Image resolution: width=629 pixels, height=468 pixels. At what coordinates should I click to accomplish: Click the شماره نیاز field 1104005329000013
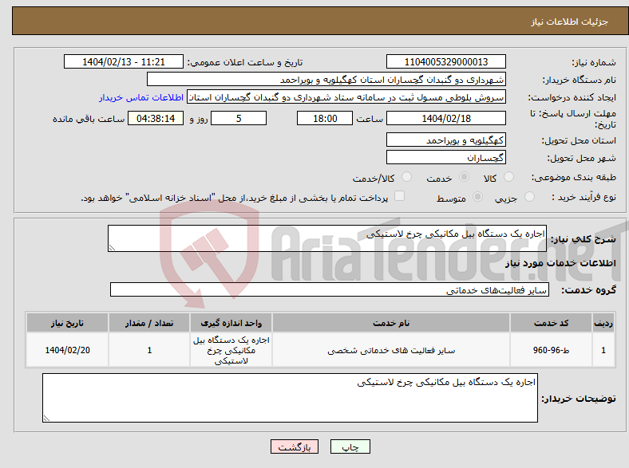point(445,61)
